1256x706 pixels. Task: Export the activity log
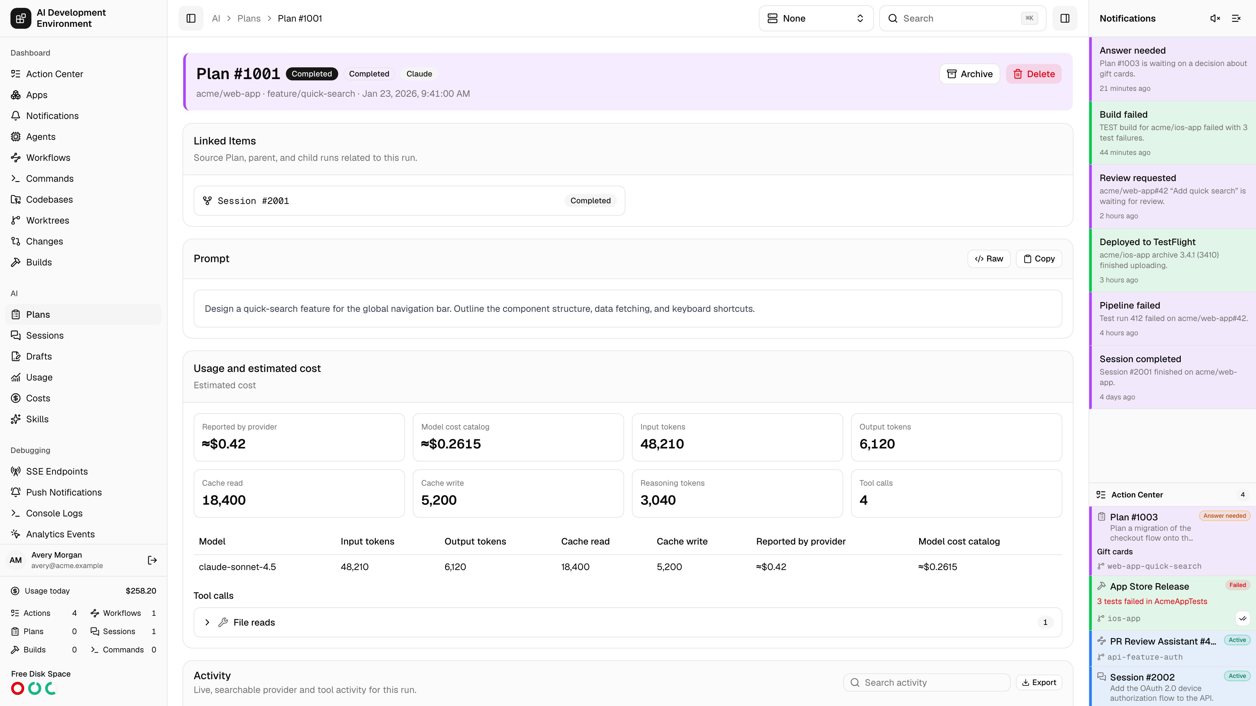1039,682
